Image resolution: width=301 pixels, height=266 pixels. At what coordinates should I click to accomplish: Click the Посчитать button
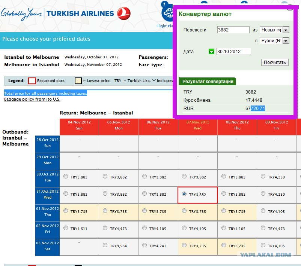(x=275, y=62)
